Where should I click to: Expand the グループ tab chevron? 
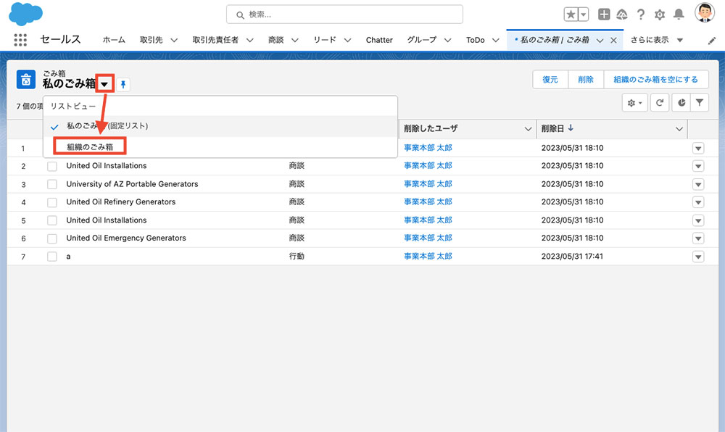click(x=447, y=40)
